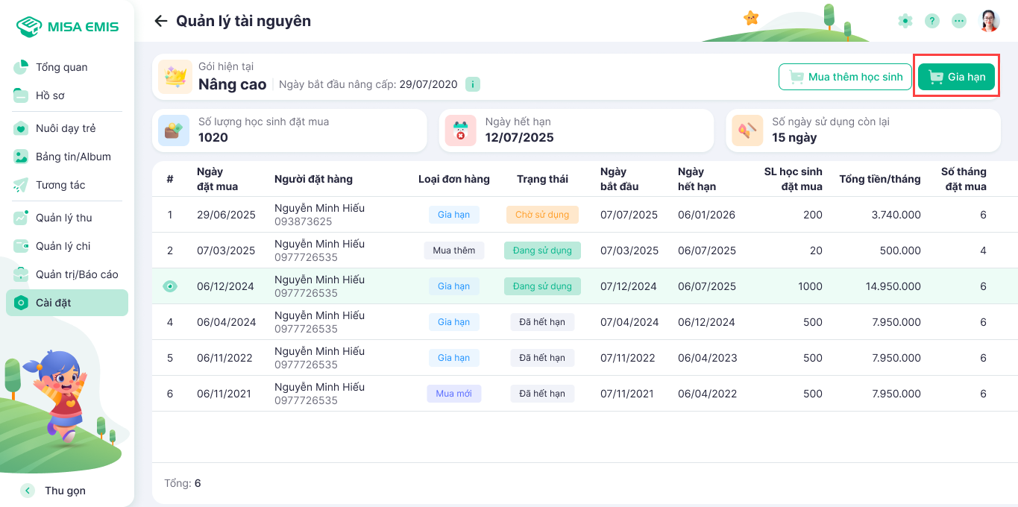This screenshot has width=1018, height=507.
Task: Open Bảng tin/Album section
Action: pyautogui.click(x=73, y=157)
